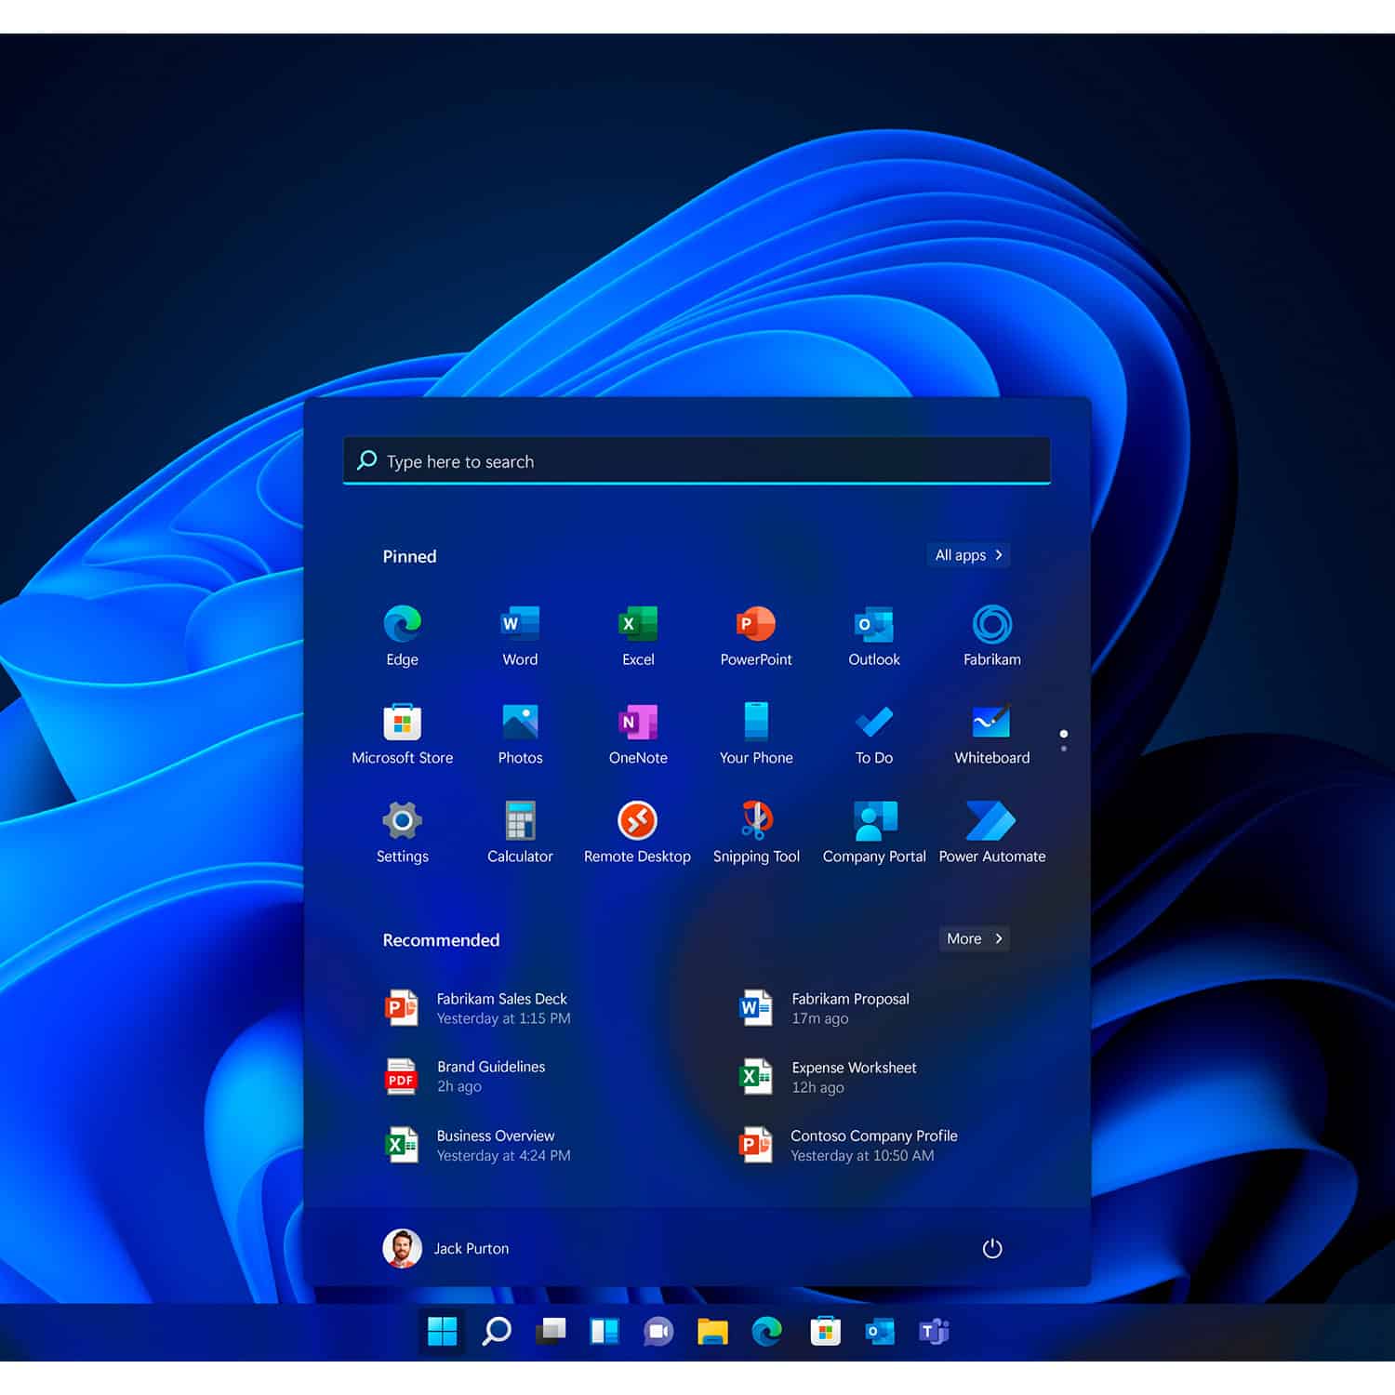Launch OneNote from the Start menu
Screen dimensions: 1395x1395
pyautogui.click(x=637, y=724)
